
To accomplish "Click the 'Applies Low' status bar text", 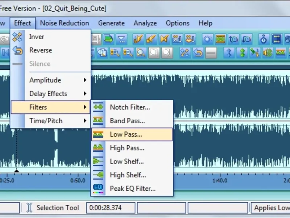I will 272,207.
